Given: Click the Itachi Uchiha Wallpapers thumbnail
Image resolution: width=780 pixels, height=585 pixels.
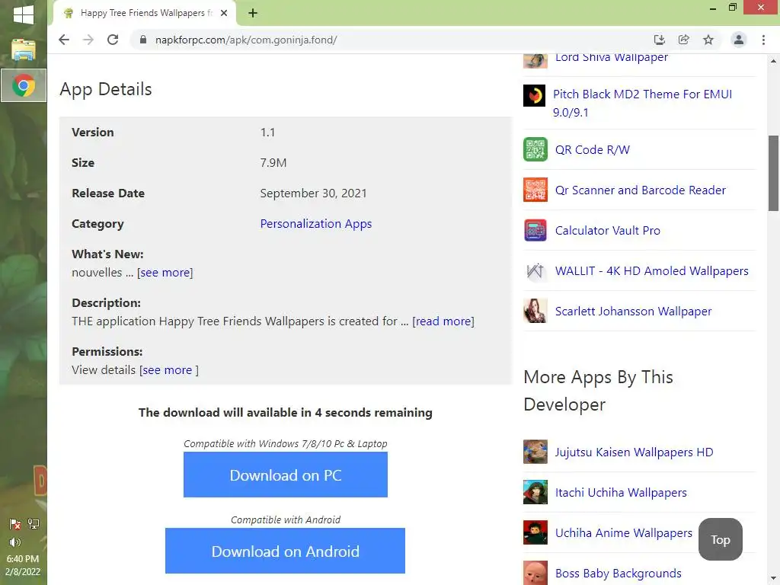Looking at the screenshot, I should coord(535,492).
